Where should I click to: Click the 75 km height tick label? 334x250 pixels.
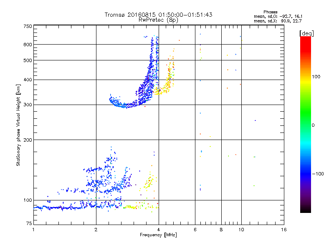coord(29,223)
